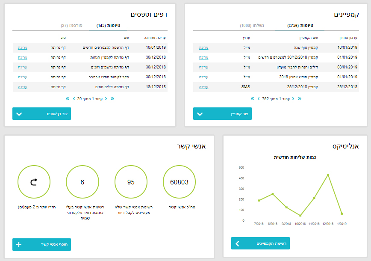Click עריכה for the SMS campaign row

click(203, 87)
